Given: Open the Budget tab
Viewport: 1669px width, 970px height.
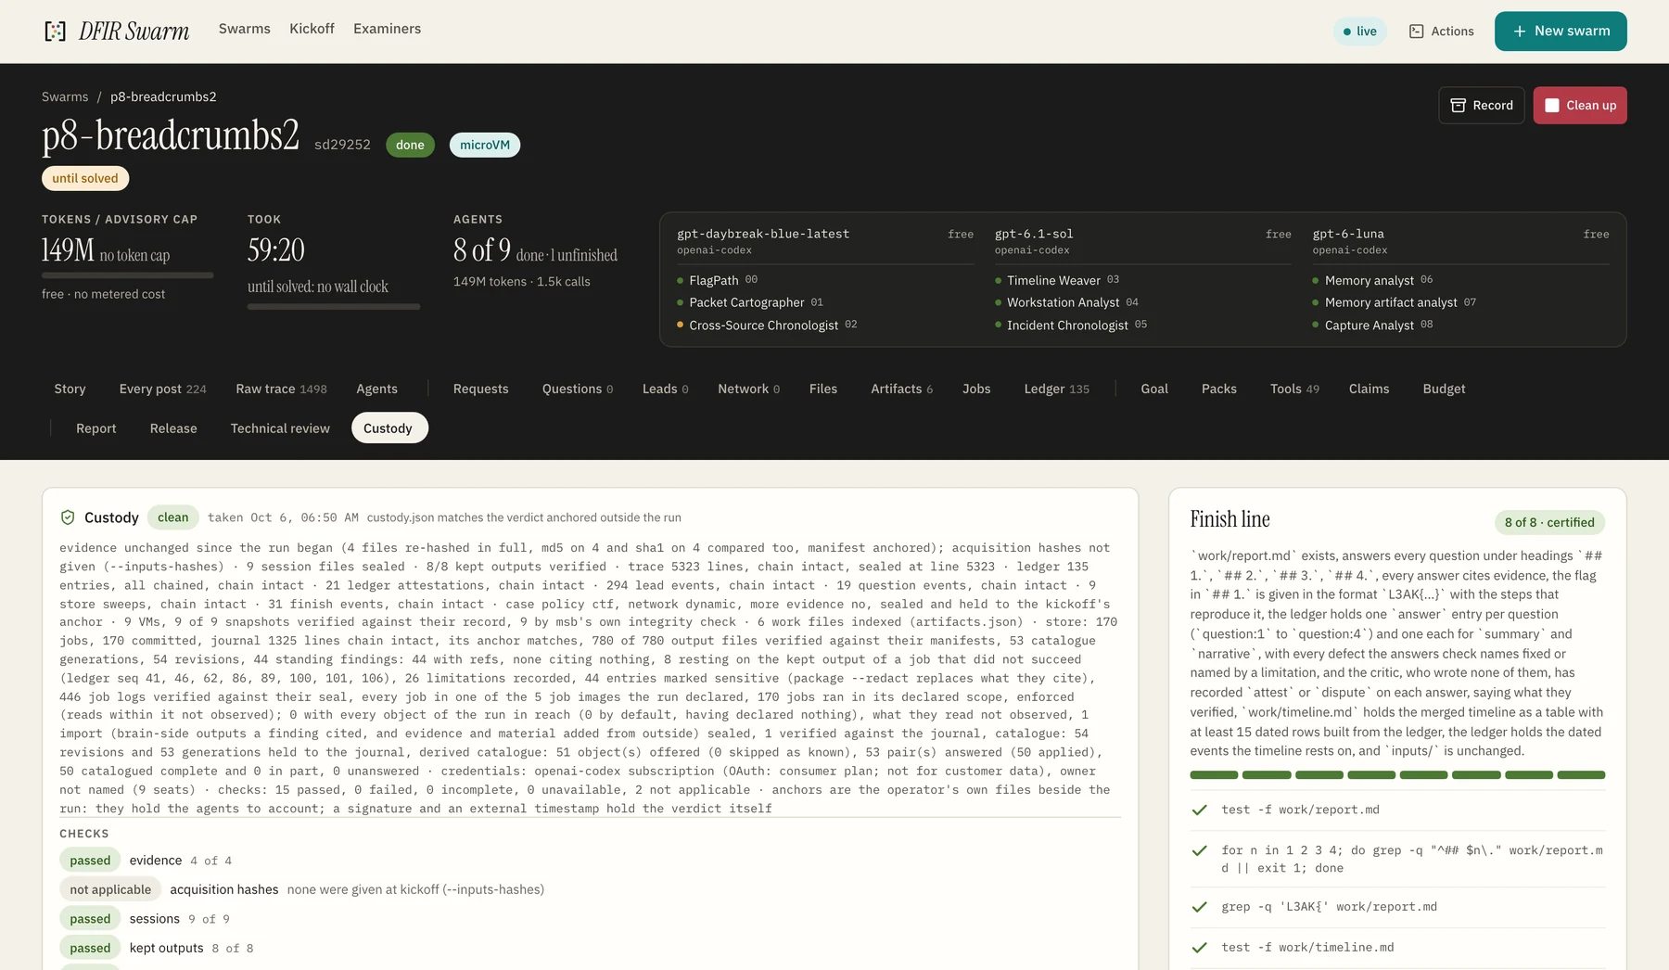Looking at the screenshot, I should pyautogui.click(x=1444, y=389).
